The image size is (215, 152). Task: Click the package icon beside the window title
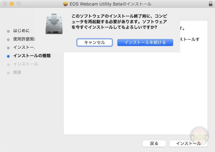click(65, 4)
